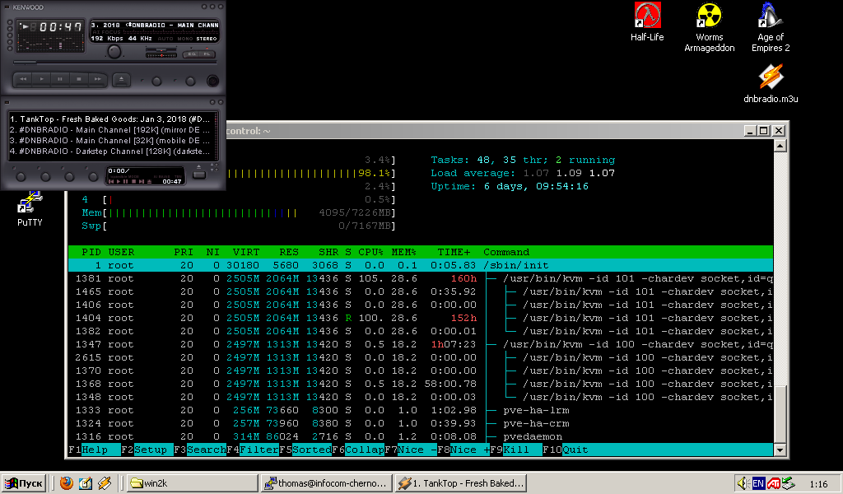Click the 00:47 time display
843x494 pixels.
[x=60, y=27]
